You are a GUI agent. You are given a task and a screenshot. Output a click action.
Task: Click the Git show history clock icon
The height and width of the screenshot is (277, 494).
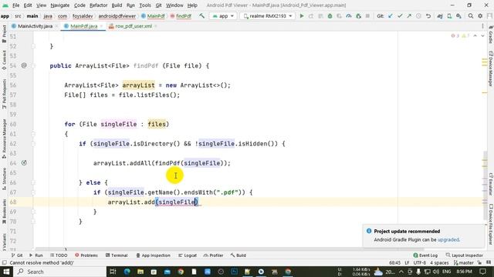coord(418,16)
